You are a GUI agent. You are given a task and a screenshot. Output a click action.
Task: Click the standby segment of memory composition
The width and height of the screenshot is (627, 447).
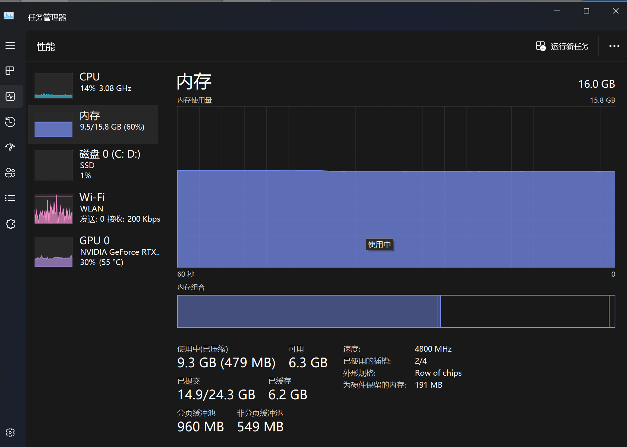(x=525, y=311)
